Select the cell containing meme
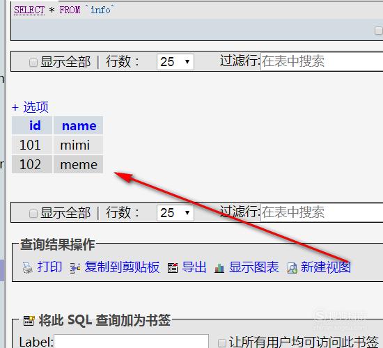Viewport: 383px width, 348px height. point(78,164)
